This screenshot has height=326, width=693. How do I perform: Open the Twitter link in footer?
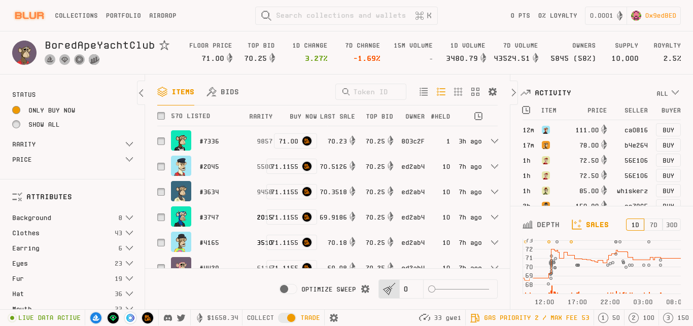[181, 318]
